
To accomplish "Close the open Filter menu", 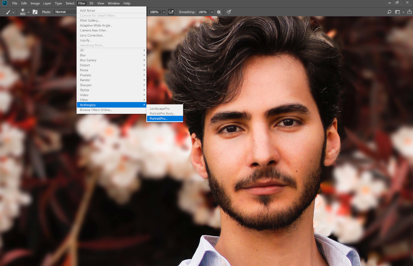I will 82,3.
